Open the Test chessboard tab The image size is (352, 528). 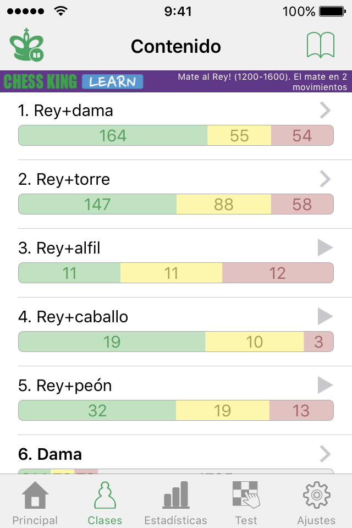[246, 503]
